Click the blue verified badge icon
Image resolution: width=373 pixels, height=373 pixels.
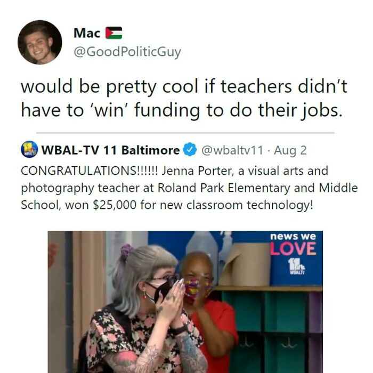coord(190,149)
